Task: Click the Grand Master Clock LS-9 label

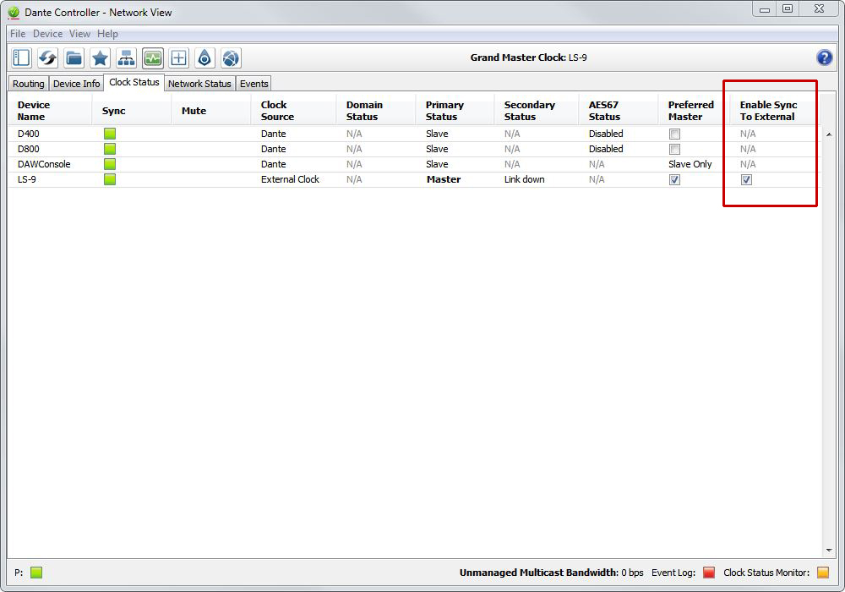Action: [529, 58]
